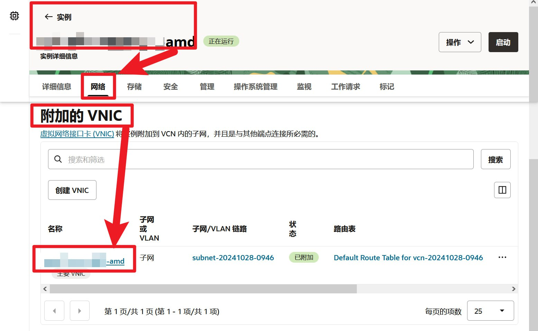Viewport: 538px width, 331px height.
Task: Open the items-per-page 25 dropdown
Action: pyautogui.click(x=490, y=311)
